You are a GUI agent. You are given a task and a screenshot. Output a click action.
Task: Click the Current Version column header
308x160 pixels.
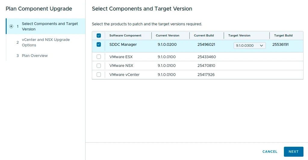pos(168,36)
